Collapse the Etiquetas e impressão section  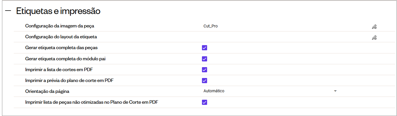tap(8, 11)
